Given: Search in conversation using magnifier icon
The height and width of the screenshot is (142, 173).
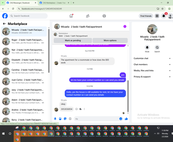Looking at the screenshot, I should coord(157,47).
